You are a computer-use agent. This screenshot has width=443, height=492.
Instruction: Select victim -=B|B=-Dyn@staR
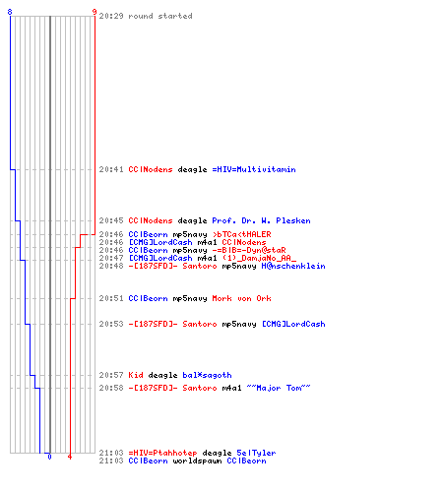point(249,250)
